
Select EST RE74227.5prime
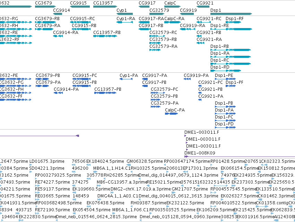pyautogui.click(x=37, y=186)
